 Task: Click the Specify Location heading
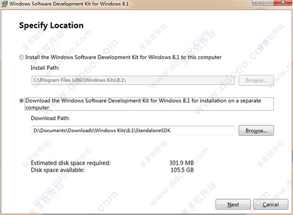(51, 25)
